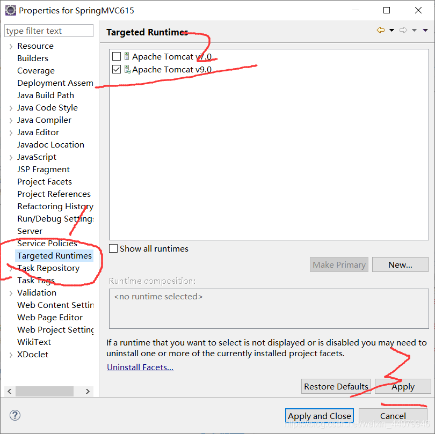Select Task Repository in the tree
Viewport: 435px width, 434px height.
coord(48,268)
